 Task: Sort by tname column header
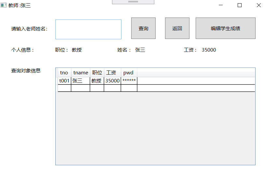pyautogui.click(x=81, y=73)
